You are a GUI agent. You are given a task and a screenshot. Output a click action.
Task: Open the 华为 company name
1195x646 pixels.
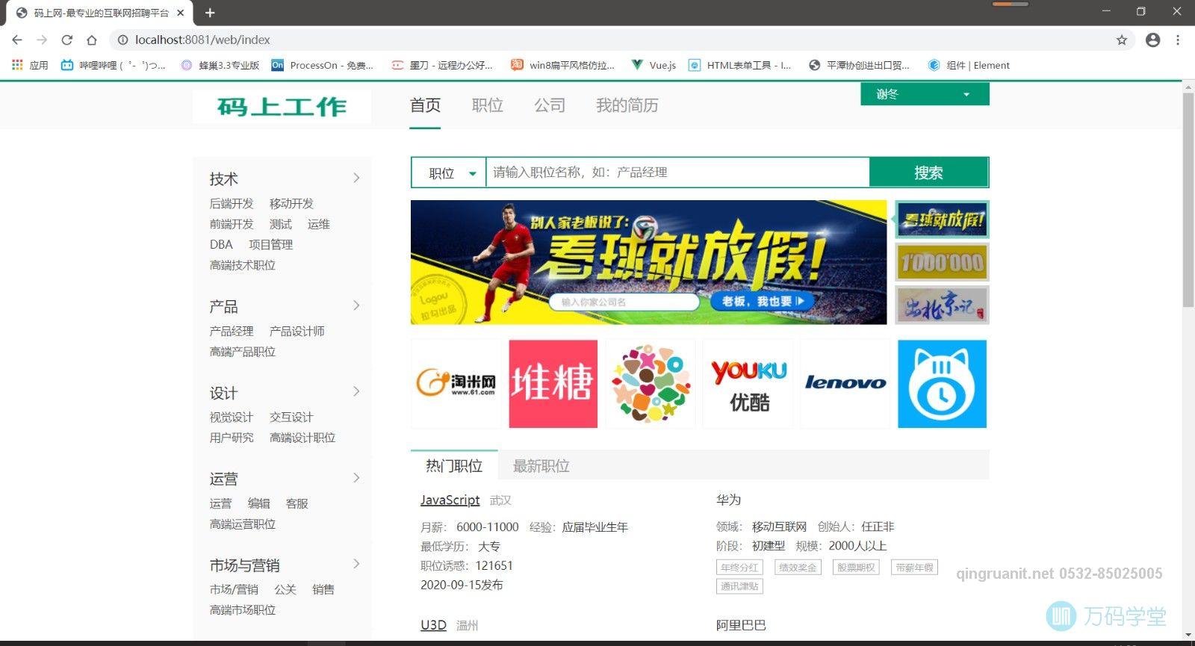click(x=728, y=500)
